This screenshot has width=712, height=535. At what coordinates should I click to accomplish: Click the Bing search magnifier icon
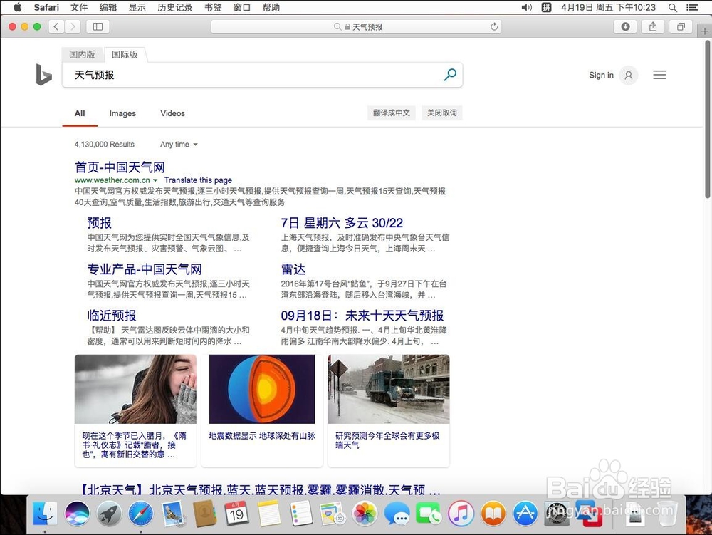[x=450, y=75]
